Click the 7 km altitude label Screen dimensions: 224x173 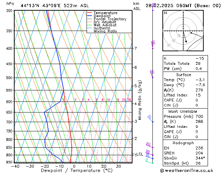point(135,48)
